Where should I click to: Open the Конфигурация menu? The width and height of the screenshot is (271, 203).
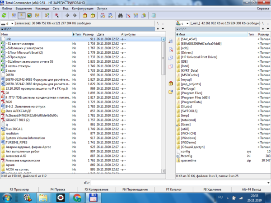(82, 9)
